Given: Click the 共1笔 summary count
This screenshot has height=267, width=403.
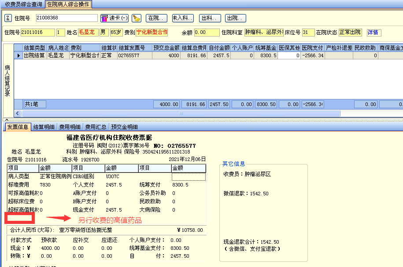Looking at the screenshot, I should coord(35,104).
